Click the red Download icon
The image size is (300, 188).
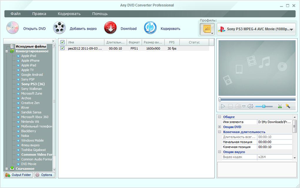tap(111, 28)
